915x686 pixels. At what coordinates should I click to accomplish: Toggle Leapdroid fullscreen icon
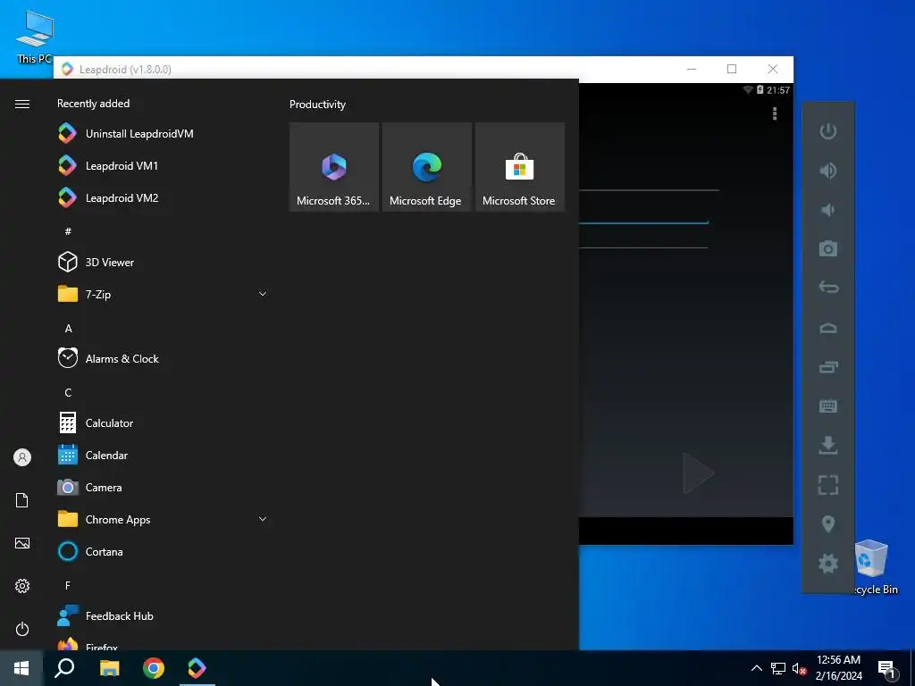pyautogui.click(x=828, y=484)
